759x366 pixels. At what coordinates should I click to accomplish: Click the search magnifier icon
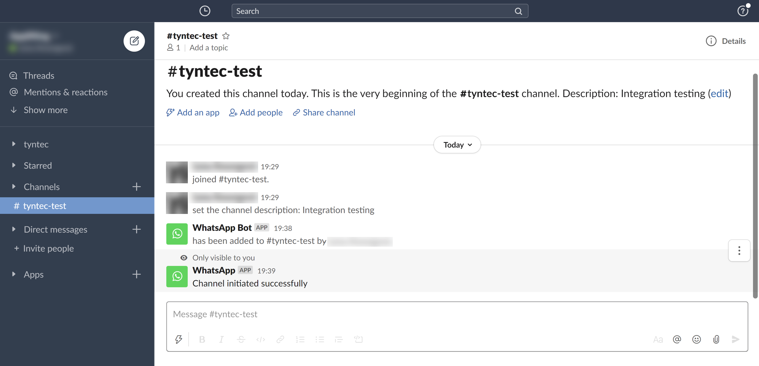[518, 11]
